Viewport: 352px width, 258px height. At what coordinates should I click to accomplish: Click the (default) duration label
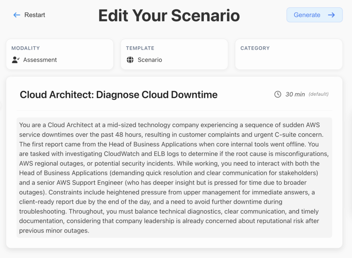[318, 94]
